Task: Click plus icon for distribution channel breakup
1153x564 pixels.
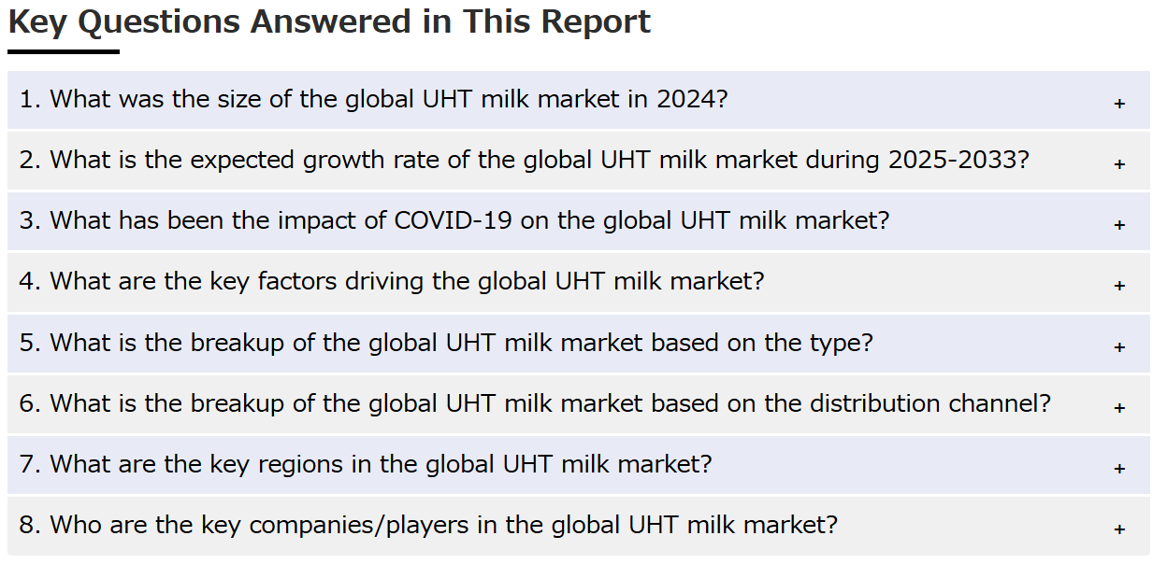Action: [x=1119, y=408]
